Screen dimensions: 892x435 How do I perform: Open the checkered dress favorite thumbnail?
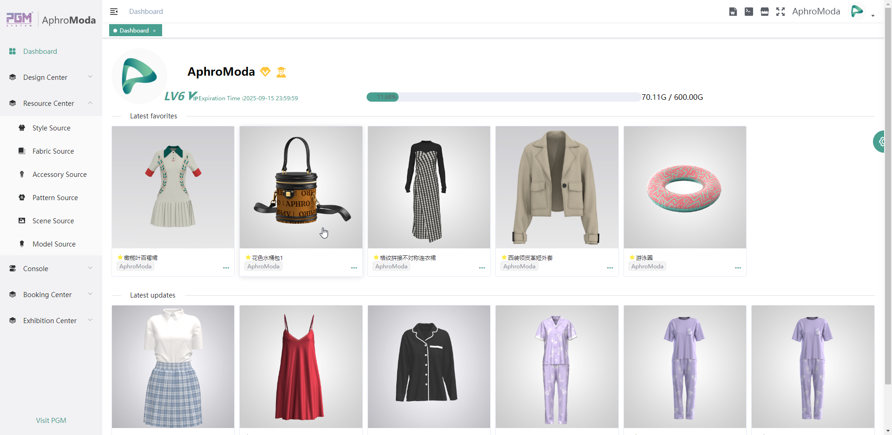[429, 187]
